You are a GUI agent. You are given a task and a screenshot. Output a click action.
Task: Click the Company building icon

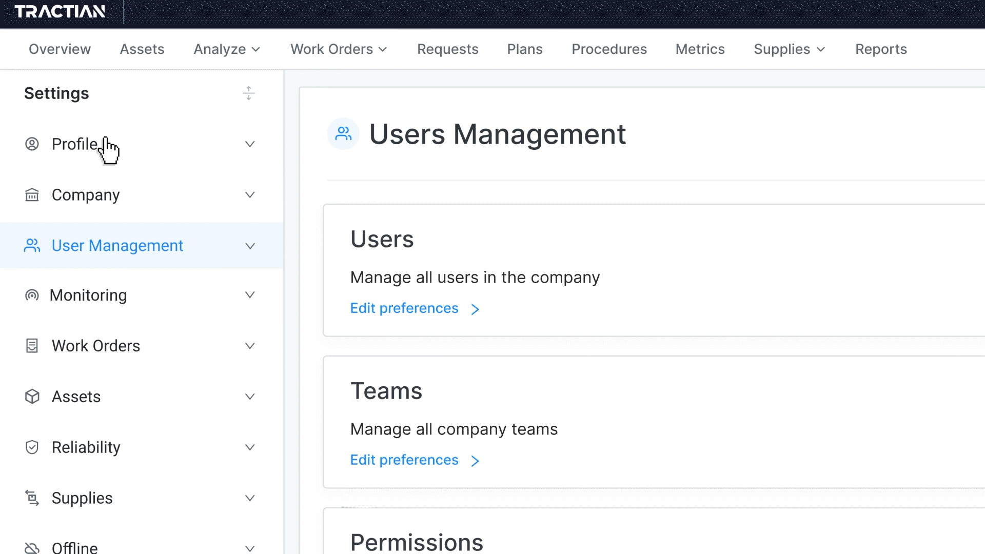click(x=32, y=195)
